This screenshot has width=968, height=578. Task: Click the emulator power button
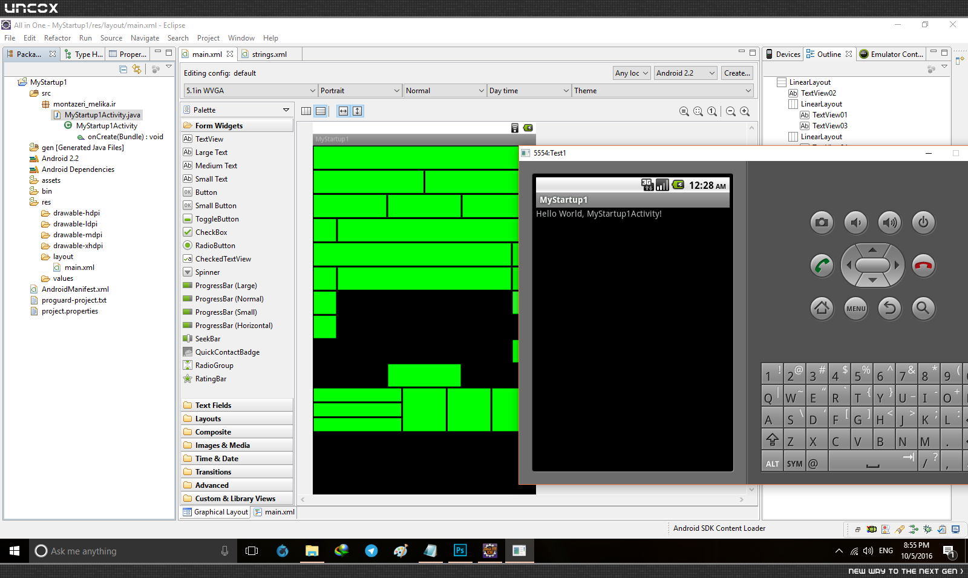point(923,223)
